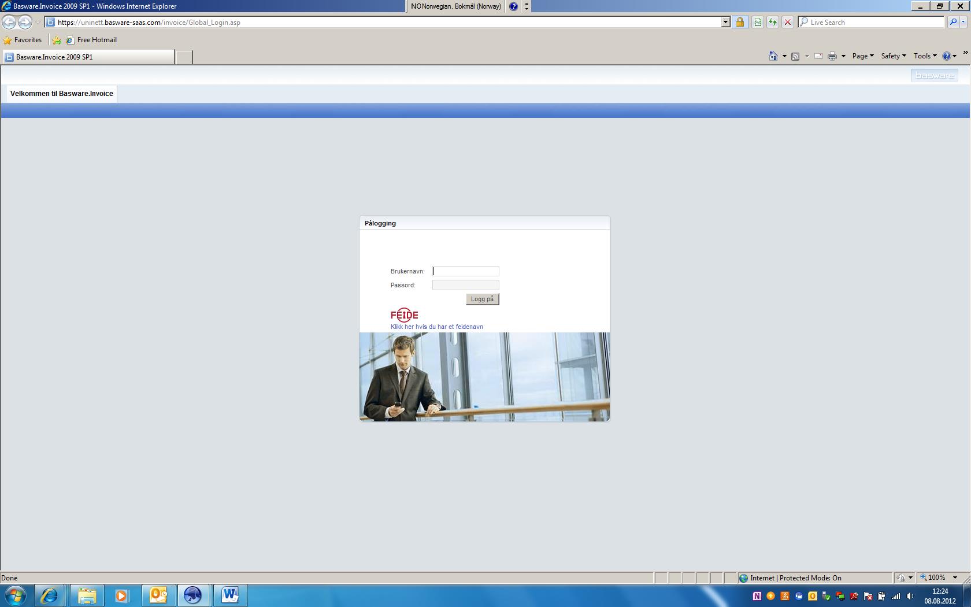
Task: Open the Safety menu
Action: click(x=894, y=56)
